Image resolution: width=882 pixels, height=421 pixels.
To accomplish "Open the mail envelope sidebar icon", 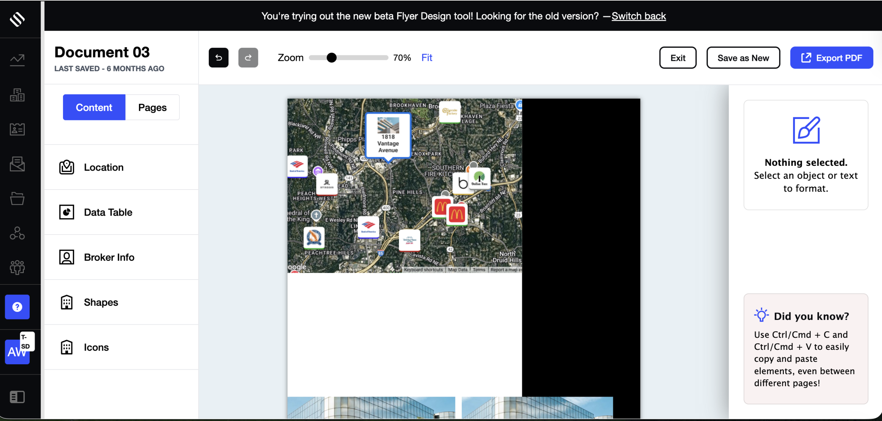I will click(17, 164).
